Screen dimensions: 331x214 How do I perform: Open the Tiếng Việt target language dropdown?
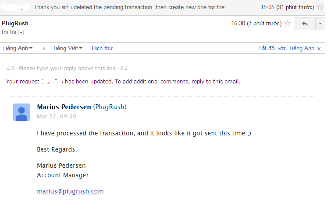pyautogui.click(x=68, y=48)
